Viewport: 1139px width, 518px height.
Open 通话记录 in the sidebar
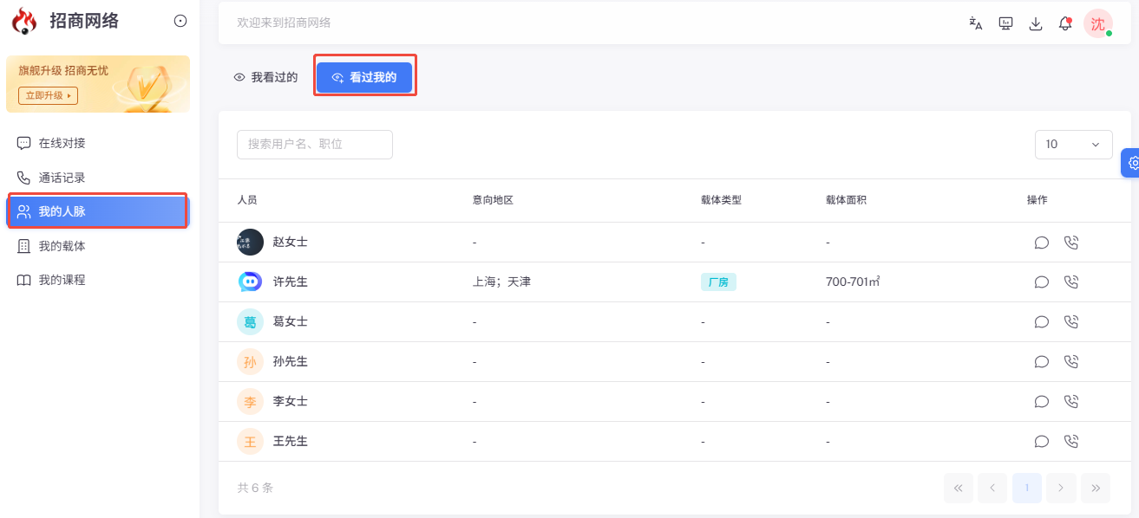(x=98, y=178)
